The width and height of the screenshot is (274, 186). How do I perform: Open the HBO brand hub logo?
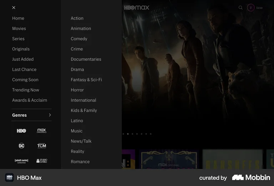21,131
